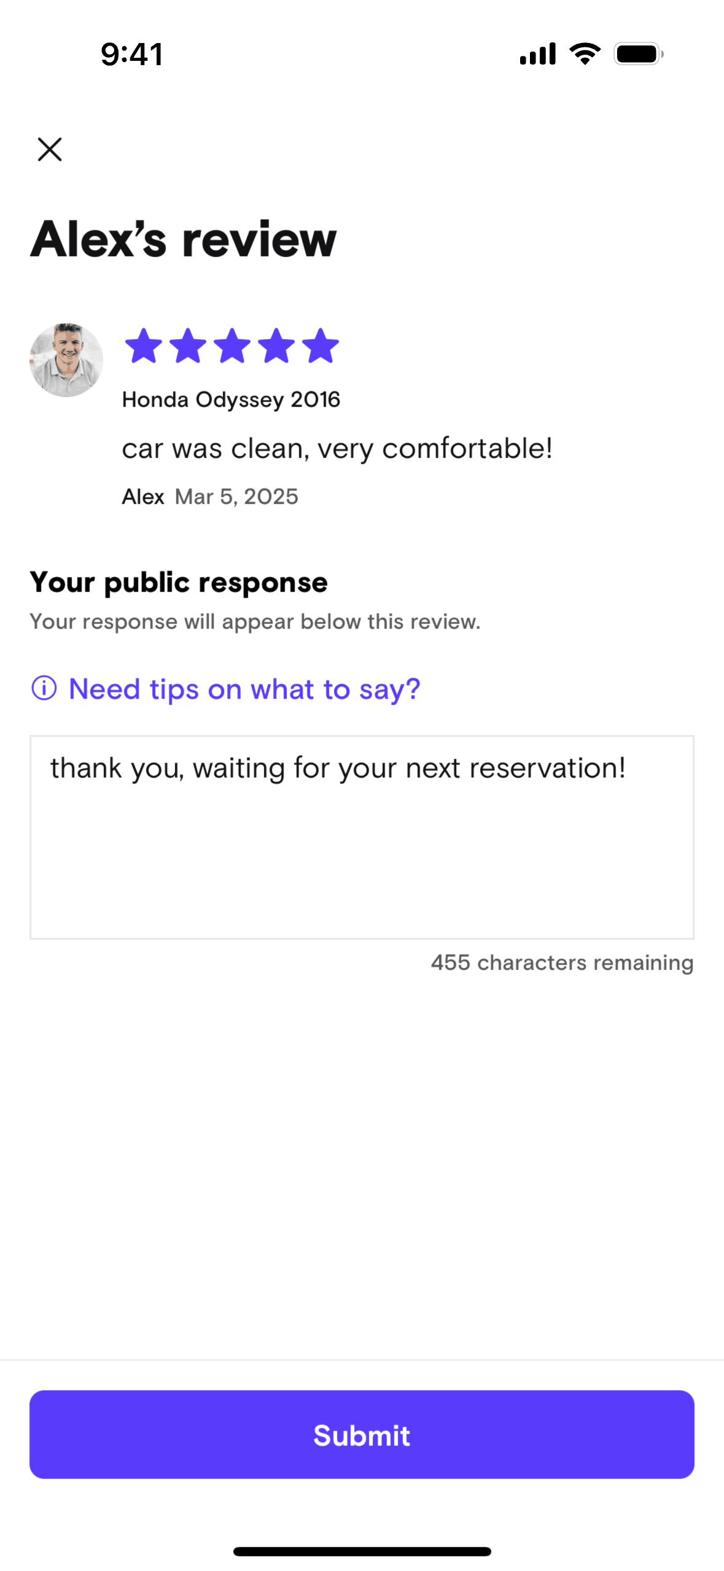
Task: Tap the review text 'car was clean'
Action: 337,448
